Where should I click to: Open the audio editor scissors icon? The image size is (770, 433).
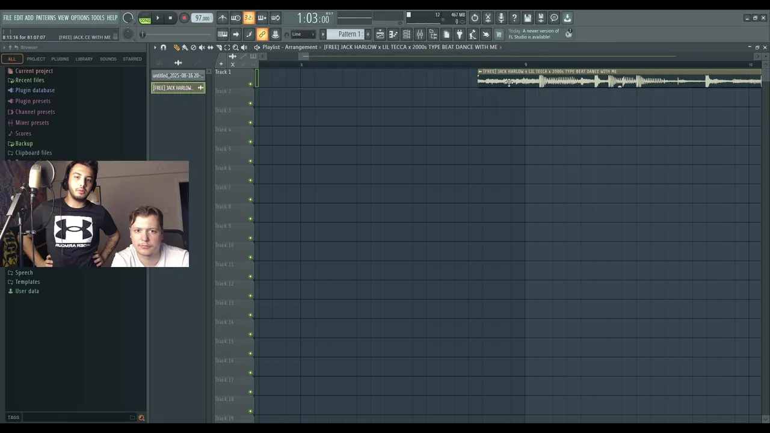[x=488, y=18]
